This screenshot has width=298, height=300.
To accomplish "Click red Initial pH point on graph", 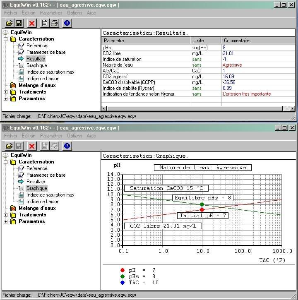I will [x=202, y=210].
